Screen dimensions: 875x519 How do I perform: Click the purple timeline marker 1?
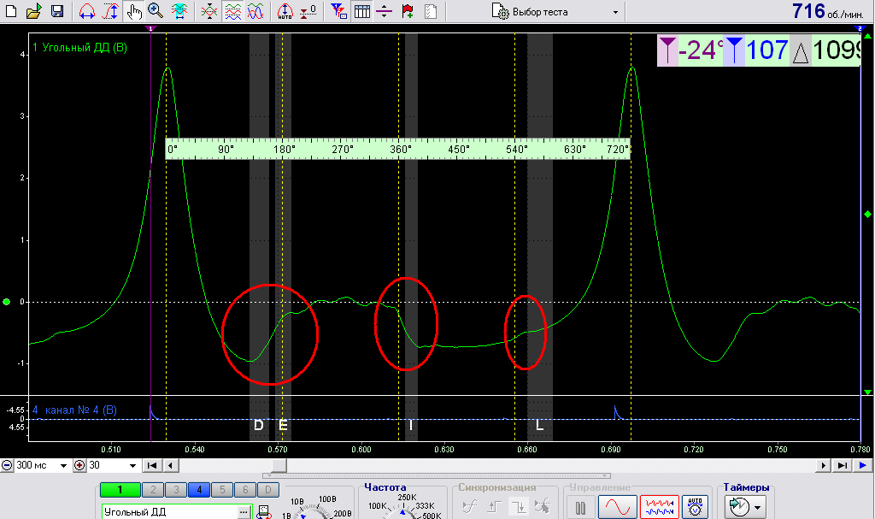coord(150,28)
